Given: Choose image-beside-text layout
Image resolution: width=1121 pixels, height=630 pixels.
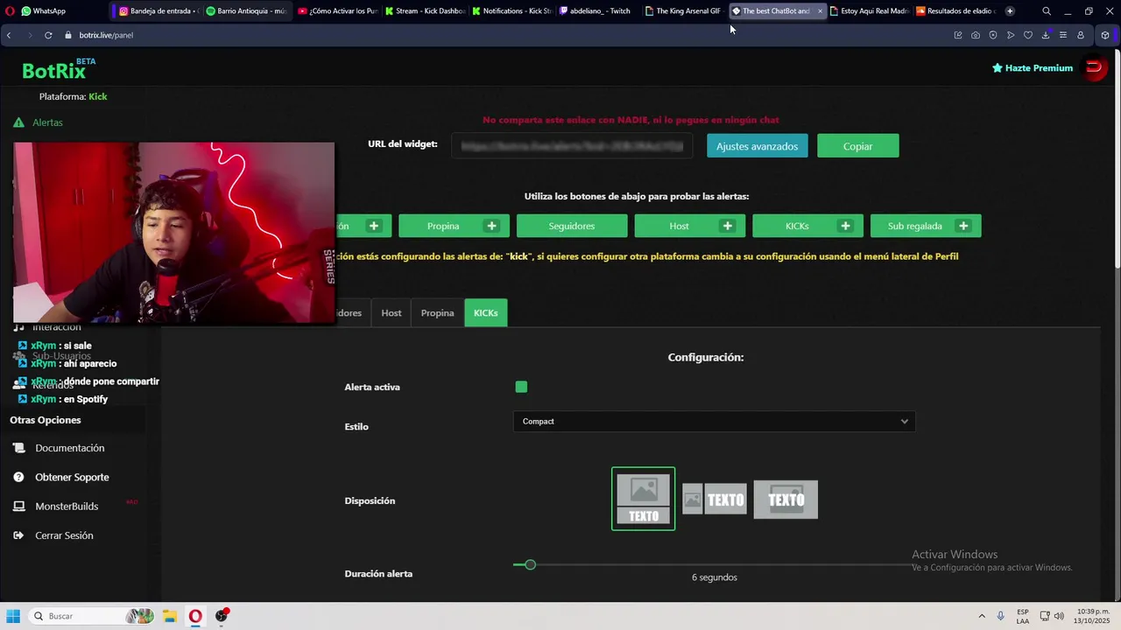Looking at the screenshot, I should (x=715, y=500).
